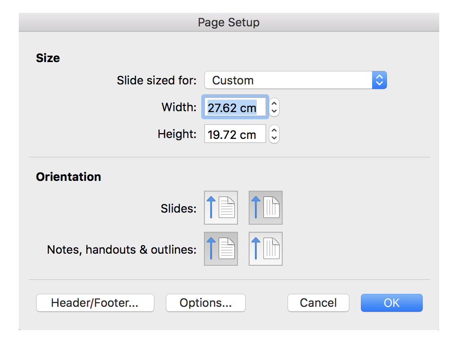Click the 'Width:' label text
The image size is (458, 343).
tap(179, 108)
